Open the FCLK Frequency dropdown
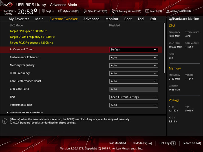 pyautogui.click(x=134, y=73)
